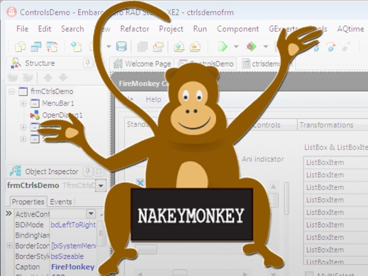Pin the Structure panel
The width and height of the screenshot is (368, 276).
pyautogui.click(x=88, y=63)
